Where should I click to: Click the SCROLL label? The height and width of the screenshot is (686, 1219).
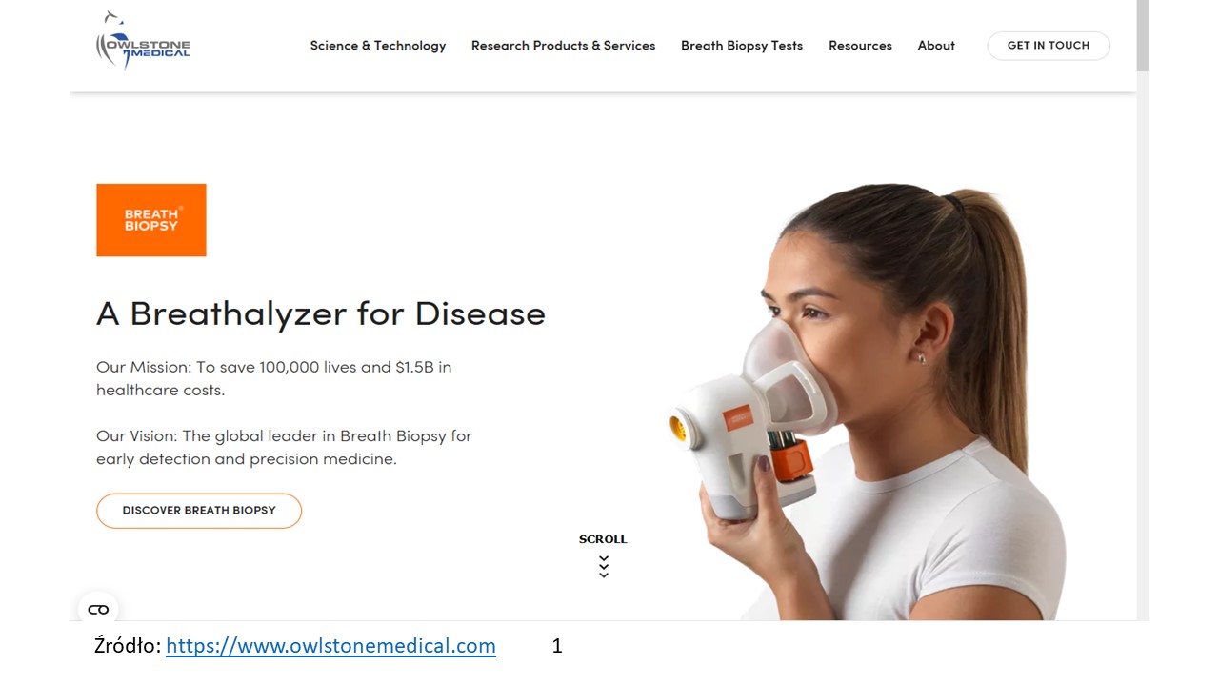(604, 539)
